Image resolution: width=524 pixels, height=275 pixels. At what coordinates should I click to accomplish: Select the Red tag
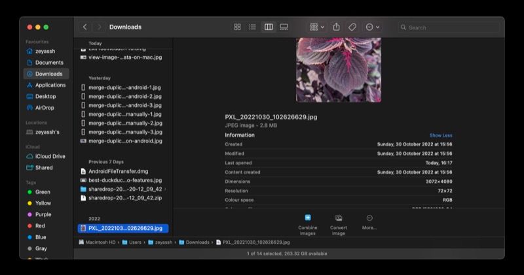pos(41,225)
